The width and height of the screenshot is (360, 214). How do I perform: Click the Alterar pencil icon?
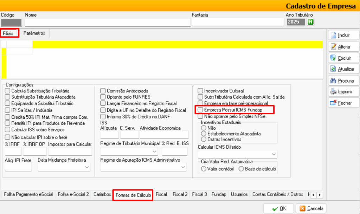333,47
